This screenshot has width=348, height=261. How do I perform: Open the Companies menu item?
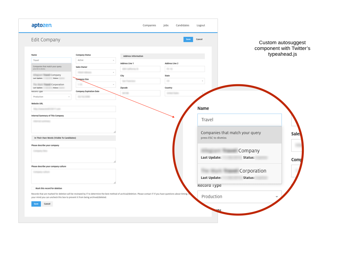(149, 25)
